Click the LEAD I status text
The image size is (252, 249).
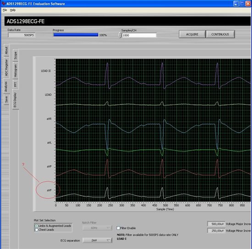coord(121,239)
